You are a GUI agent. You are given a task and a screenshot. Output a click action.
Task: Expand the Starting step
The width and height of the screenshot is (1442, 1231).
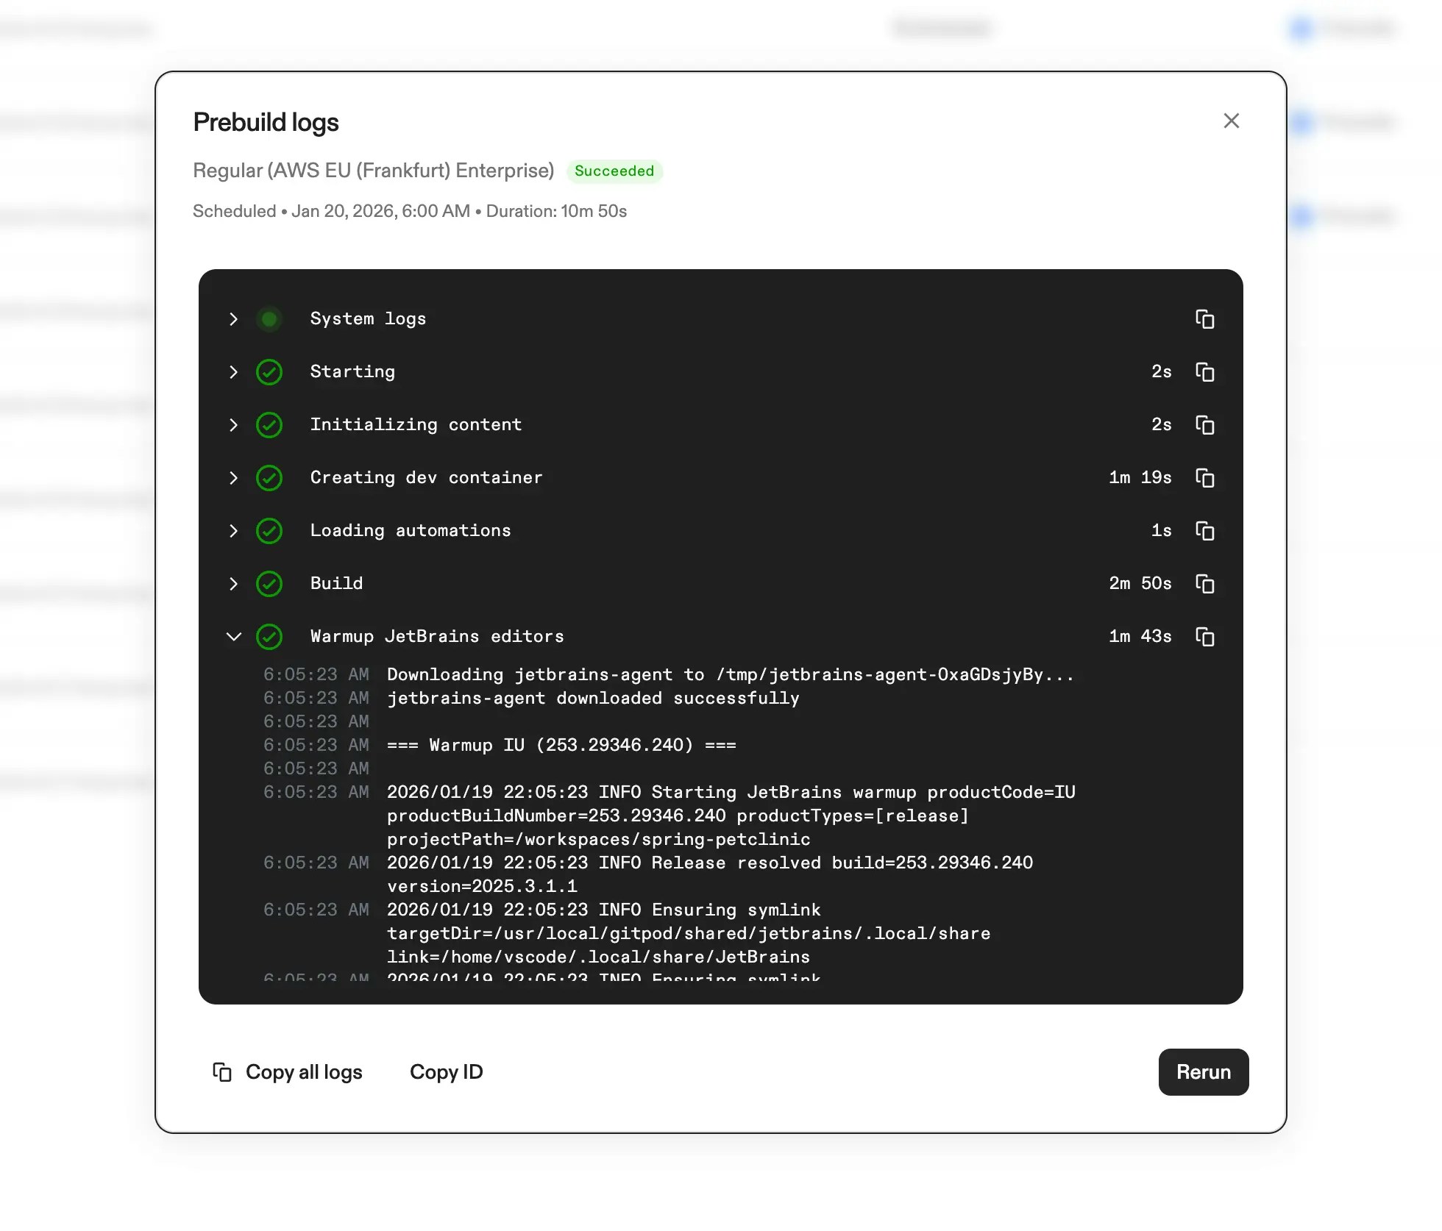coord(234,372)
